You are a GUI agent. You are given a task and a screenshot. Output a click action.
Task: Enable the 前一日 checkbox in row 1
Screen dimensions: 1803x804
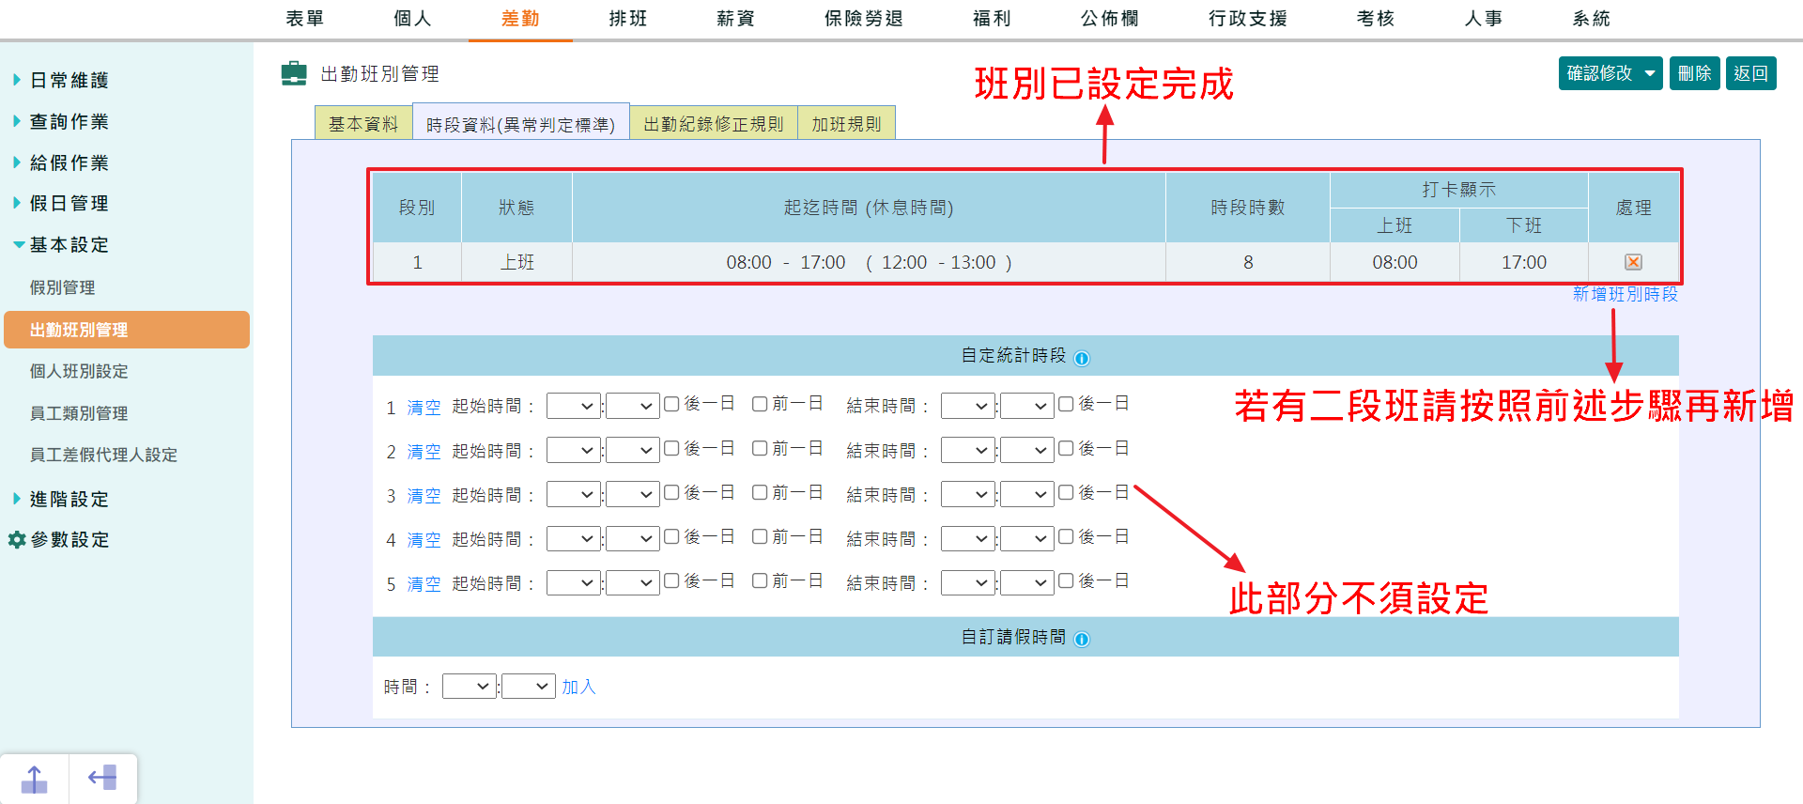[x=760, y=404]
